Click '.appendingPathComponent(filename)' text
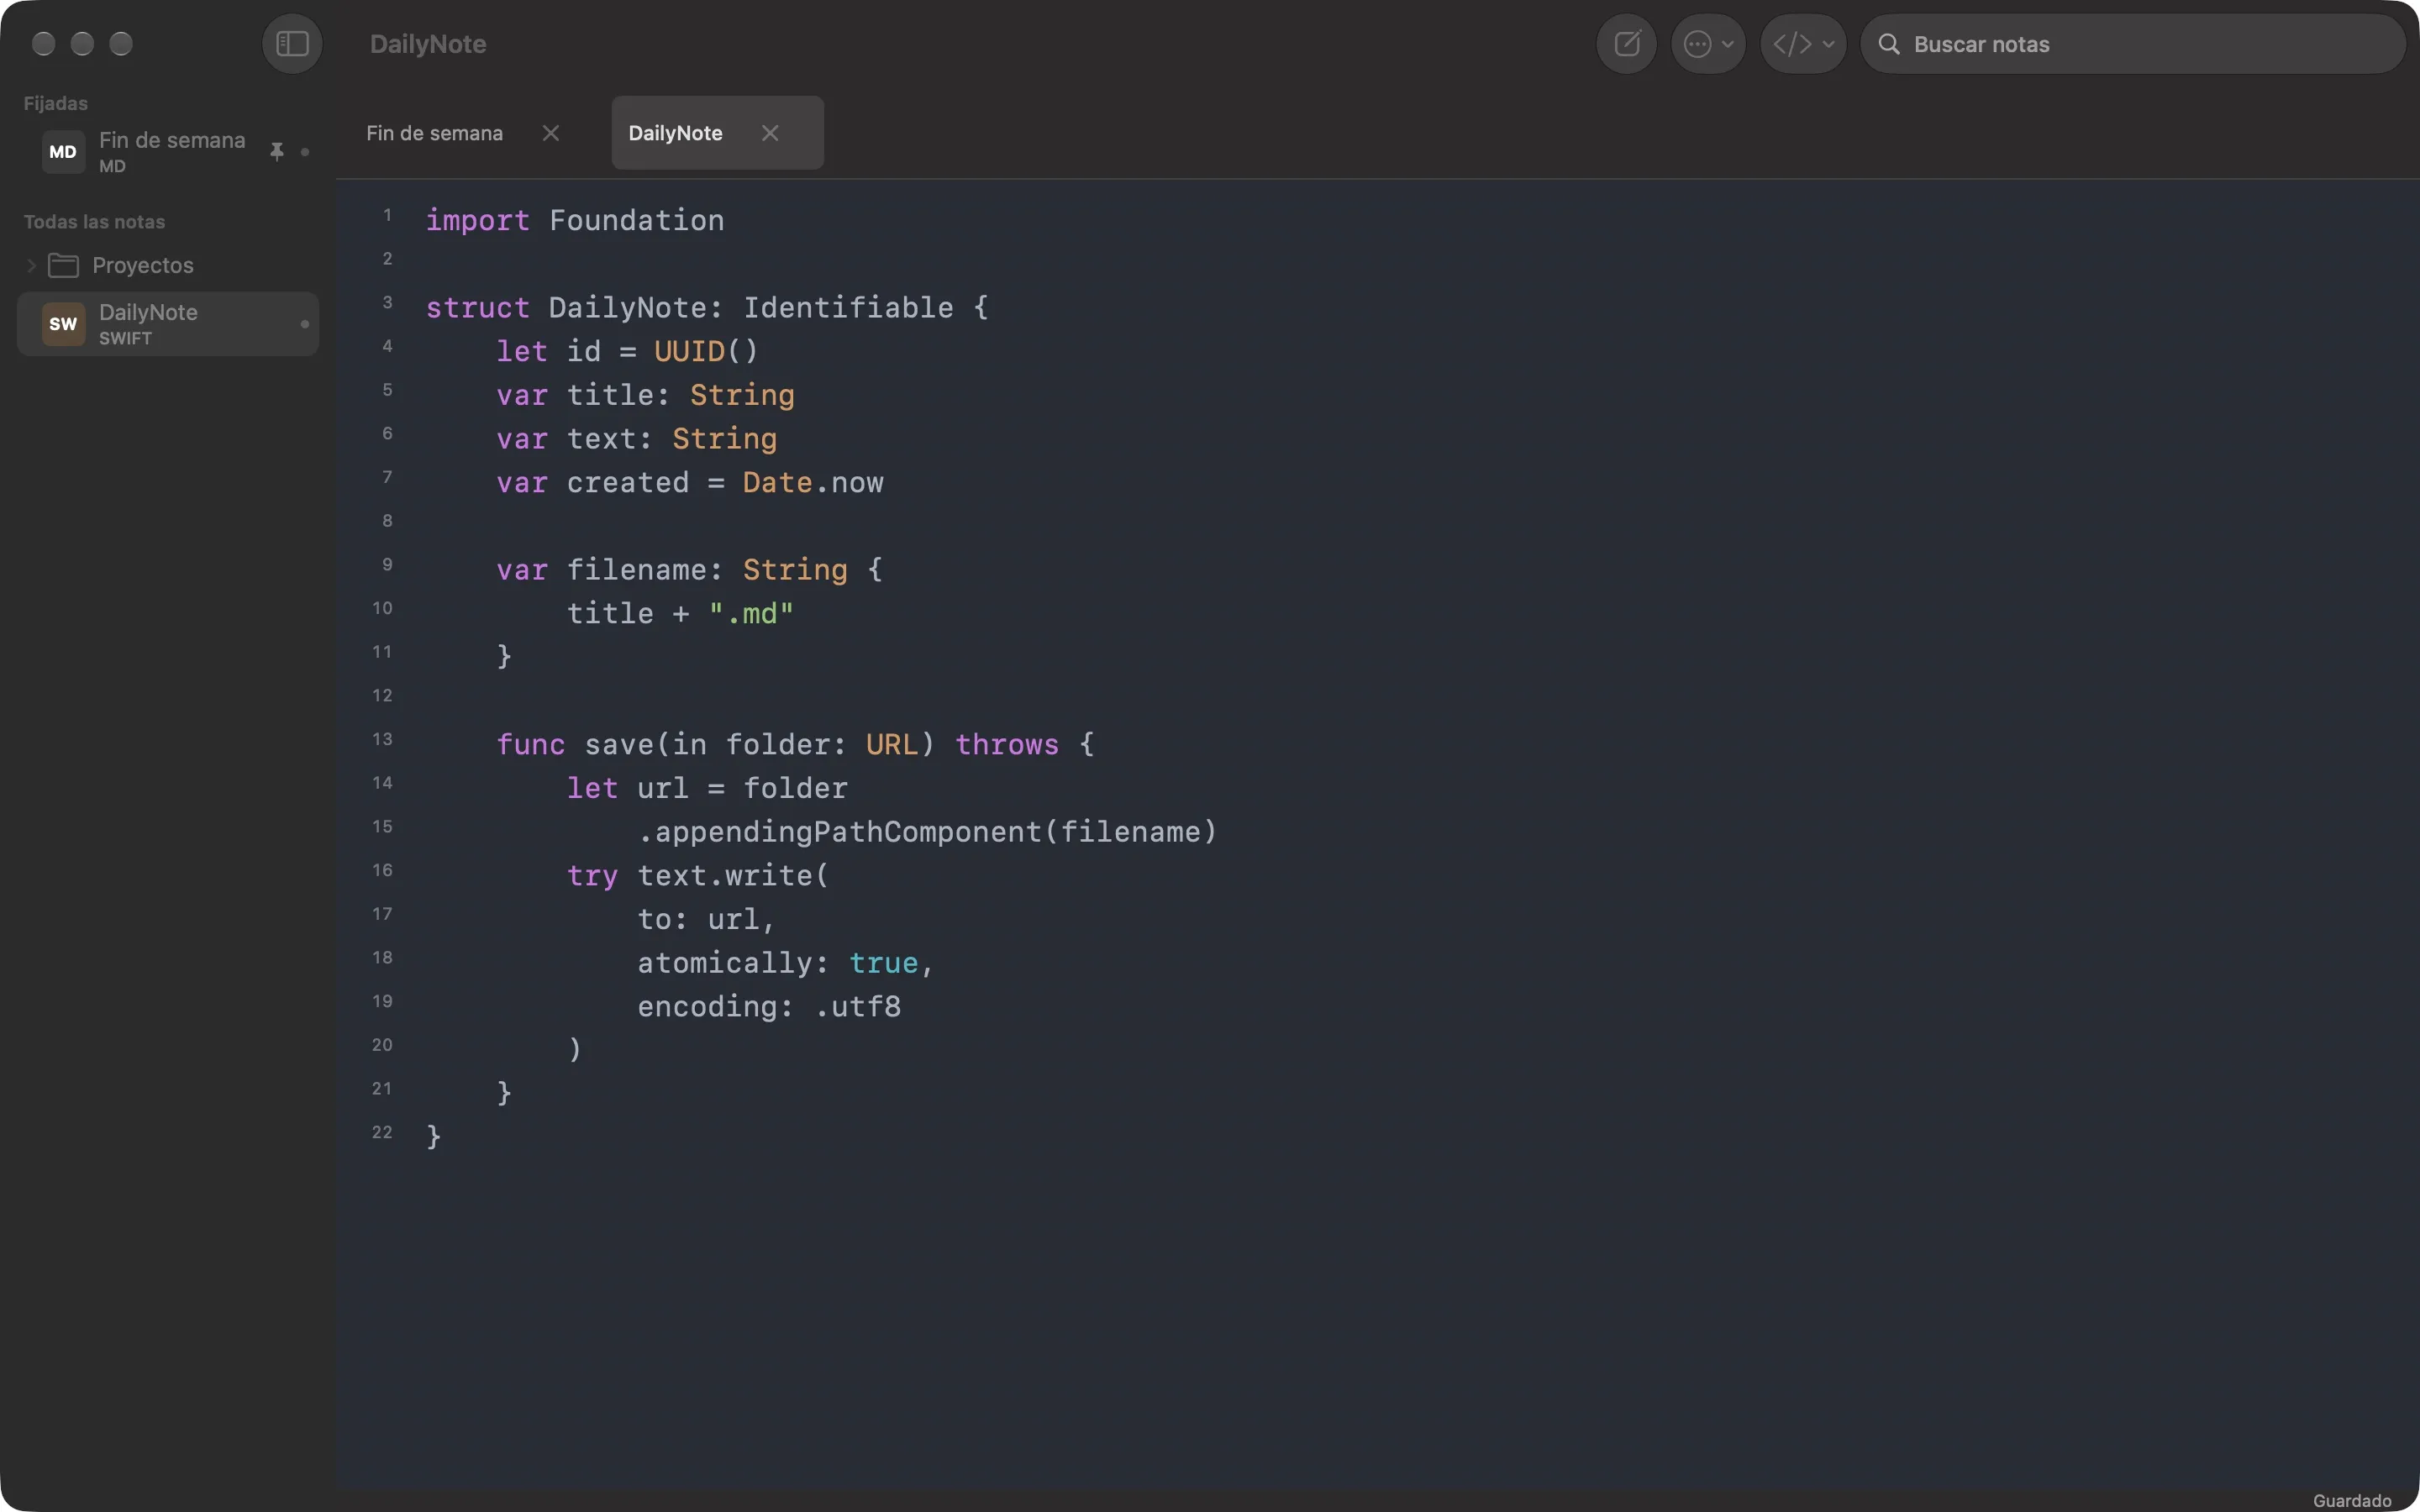 [x=927, y=832]
